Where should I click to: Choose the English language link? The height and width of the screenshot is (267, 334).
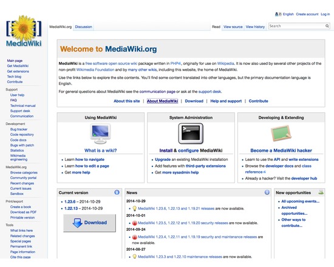point(288,14)
